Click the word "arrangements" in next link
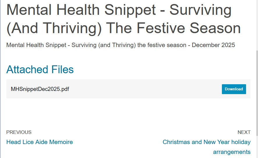 click(x=232, y=152)
